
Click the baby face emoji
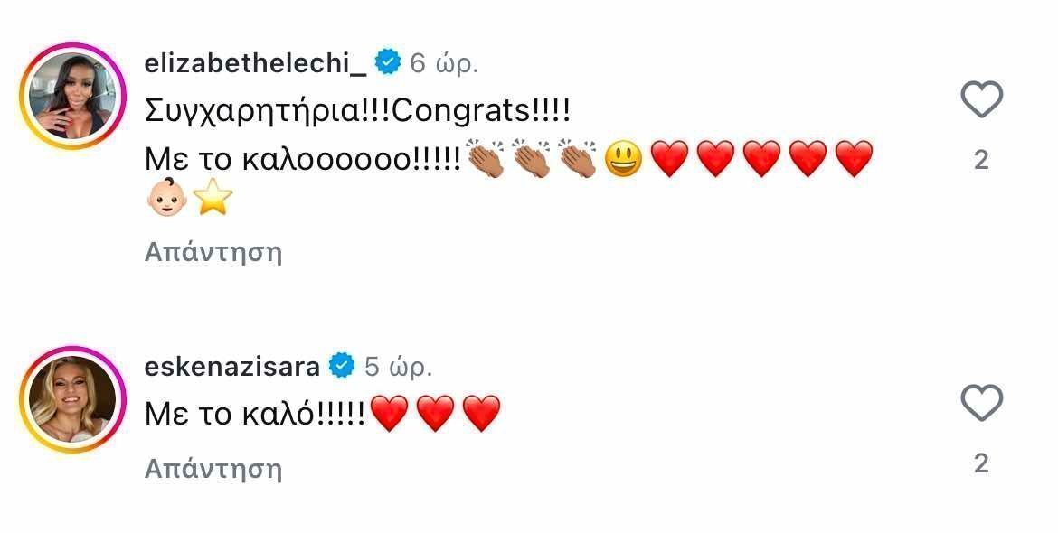click(x=167, y=199)
